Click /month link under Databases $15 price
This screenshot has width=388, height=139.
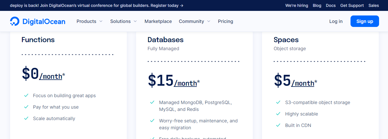tap(185, 83)
